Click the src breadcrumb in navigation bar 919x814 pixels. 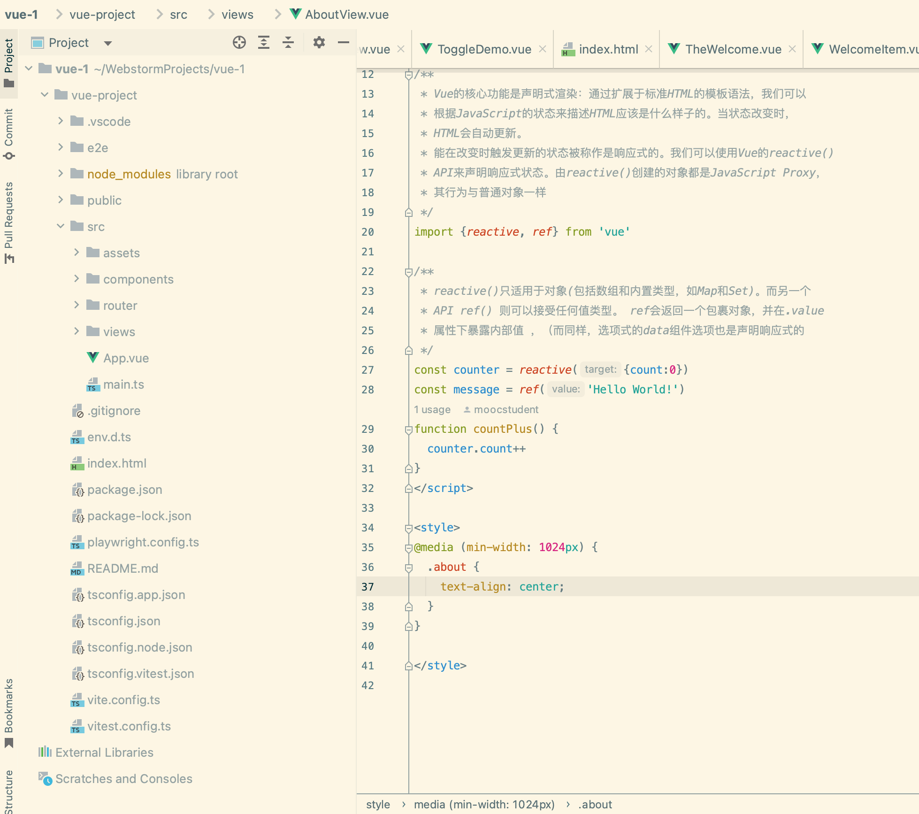coord(178,15)
